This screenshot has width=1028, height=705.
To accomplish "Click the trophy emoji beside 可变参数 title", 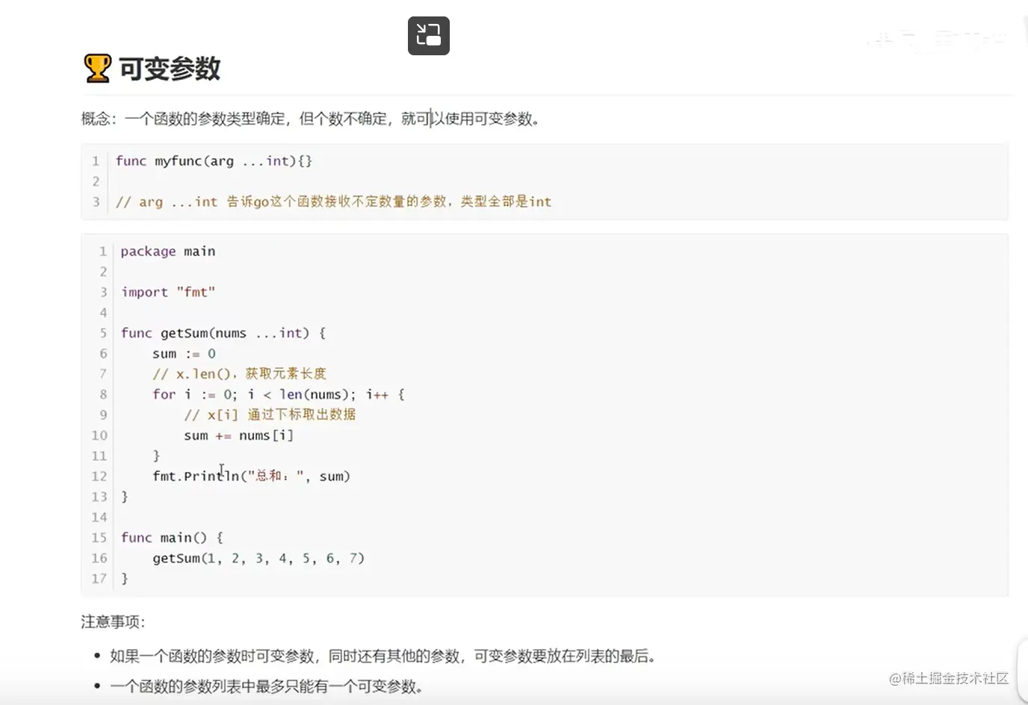I will (x=96, y=67).
